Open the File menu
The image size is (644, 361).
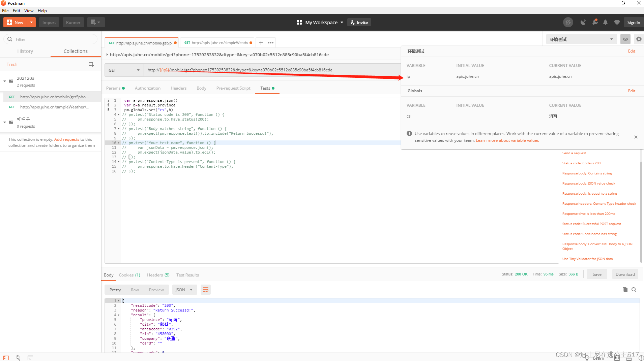[5, 10]
